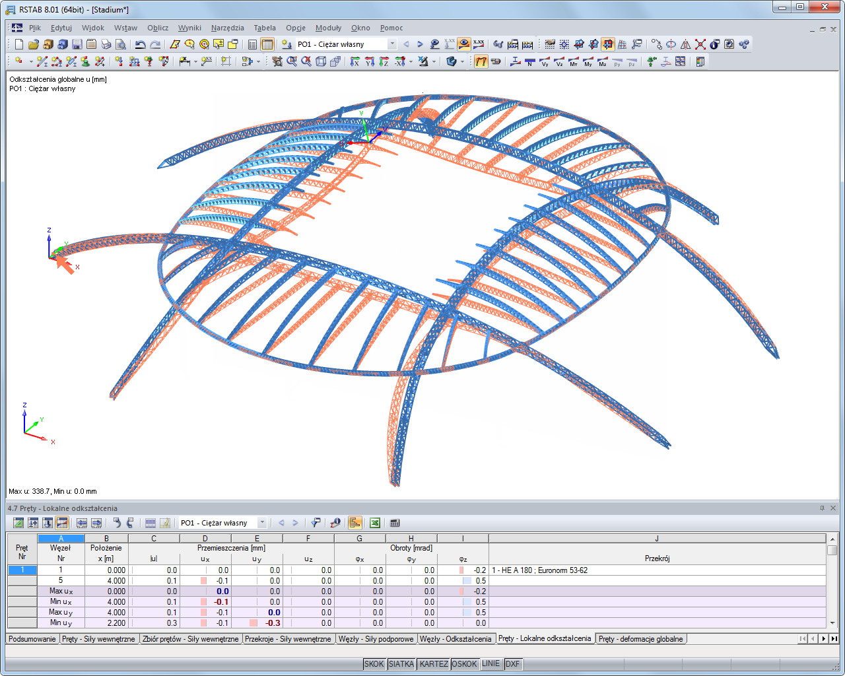Go to previous load case in main toolbar
The height and width of the screenshot is (676, 845).
(406, 44)
